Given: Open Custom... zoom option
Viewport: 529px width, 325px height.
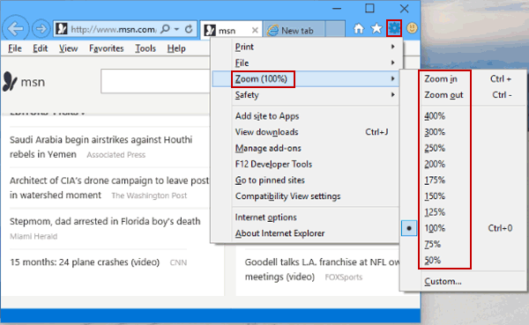Looking at the screenshot, I should [x=463, y=281].
